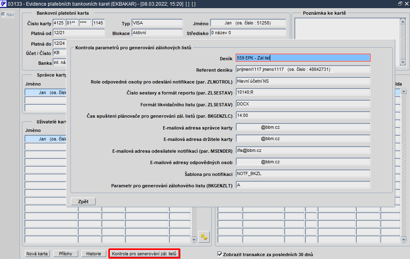Click the users table scrollbar down arrow
Viewport: 410px width, 259px height.
(x=194, y=239)
